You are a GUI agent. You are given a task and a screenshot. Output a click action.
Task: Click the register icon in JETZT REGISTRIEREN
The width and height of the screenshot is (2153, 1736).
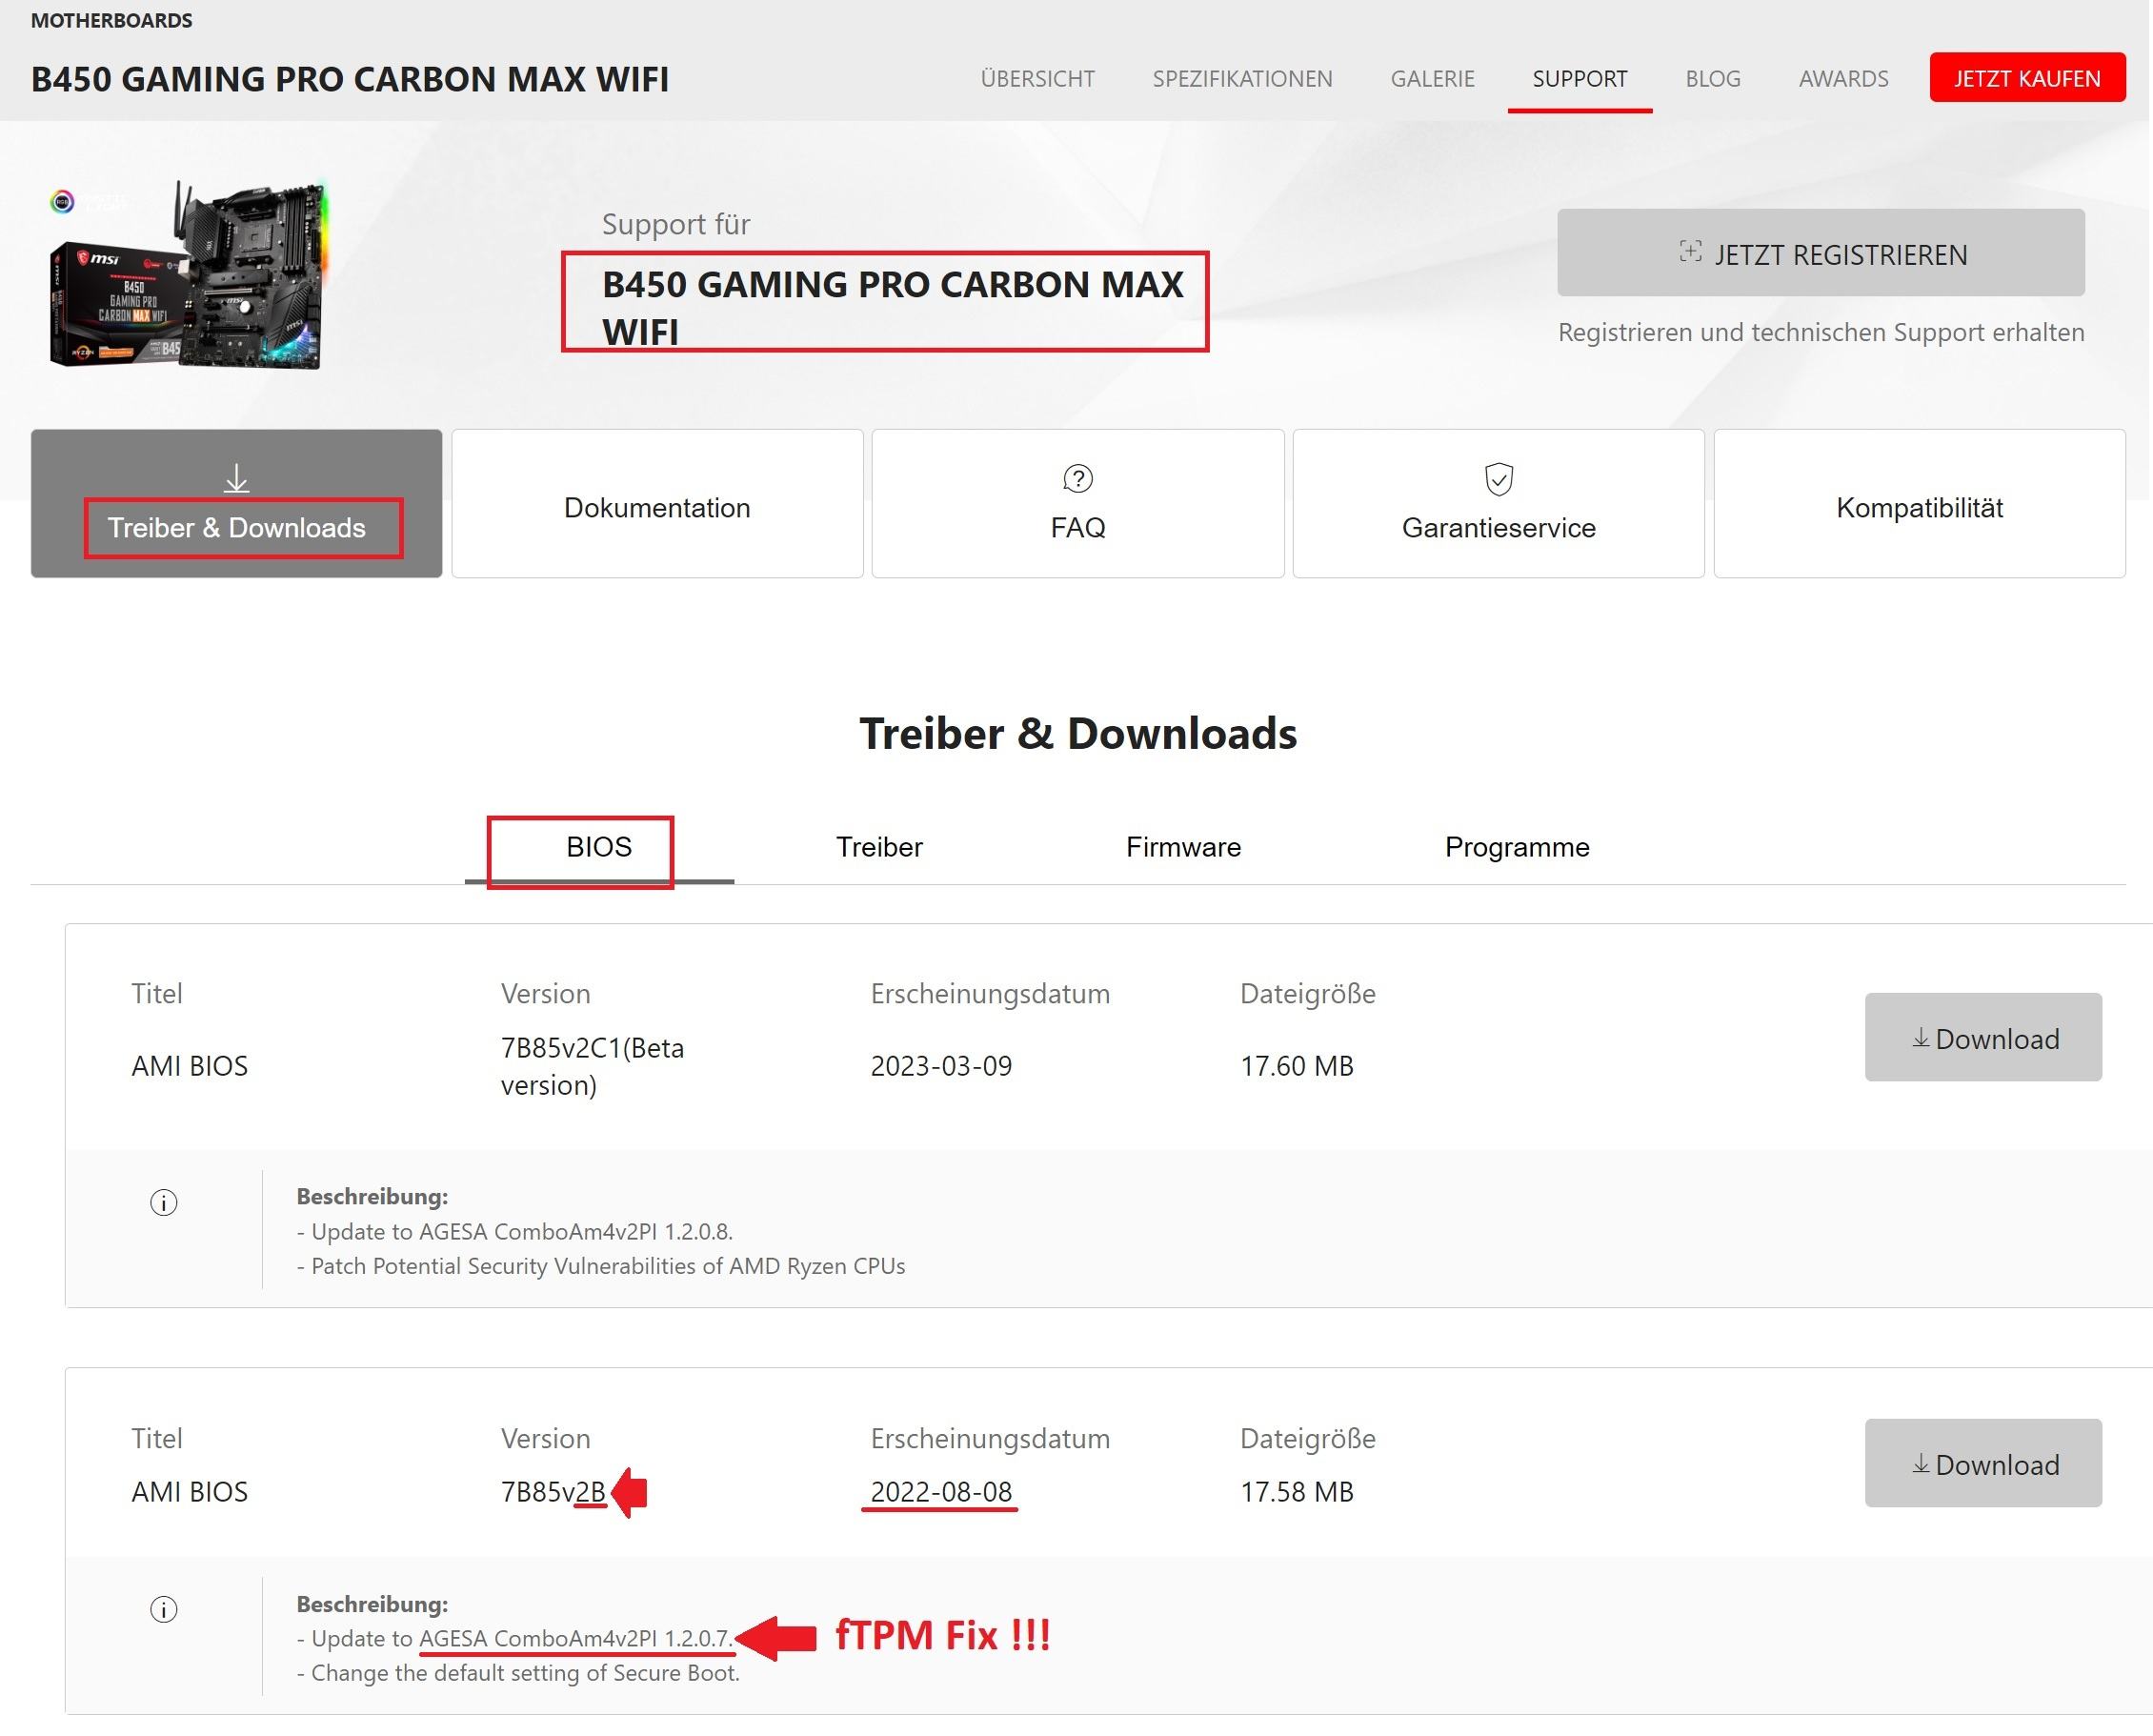click(1689, 252)
